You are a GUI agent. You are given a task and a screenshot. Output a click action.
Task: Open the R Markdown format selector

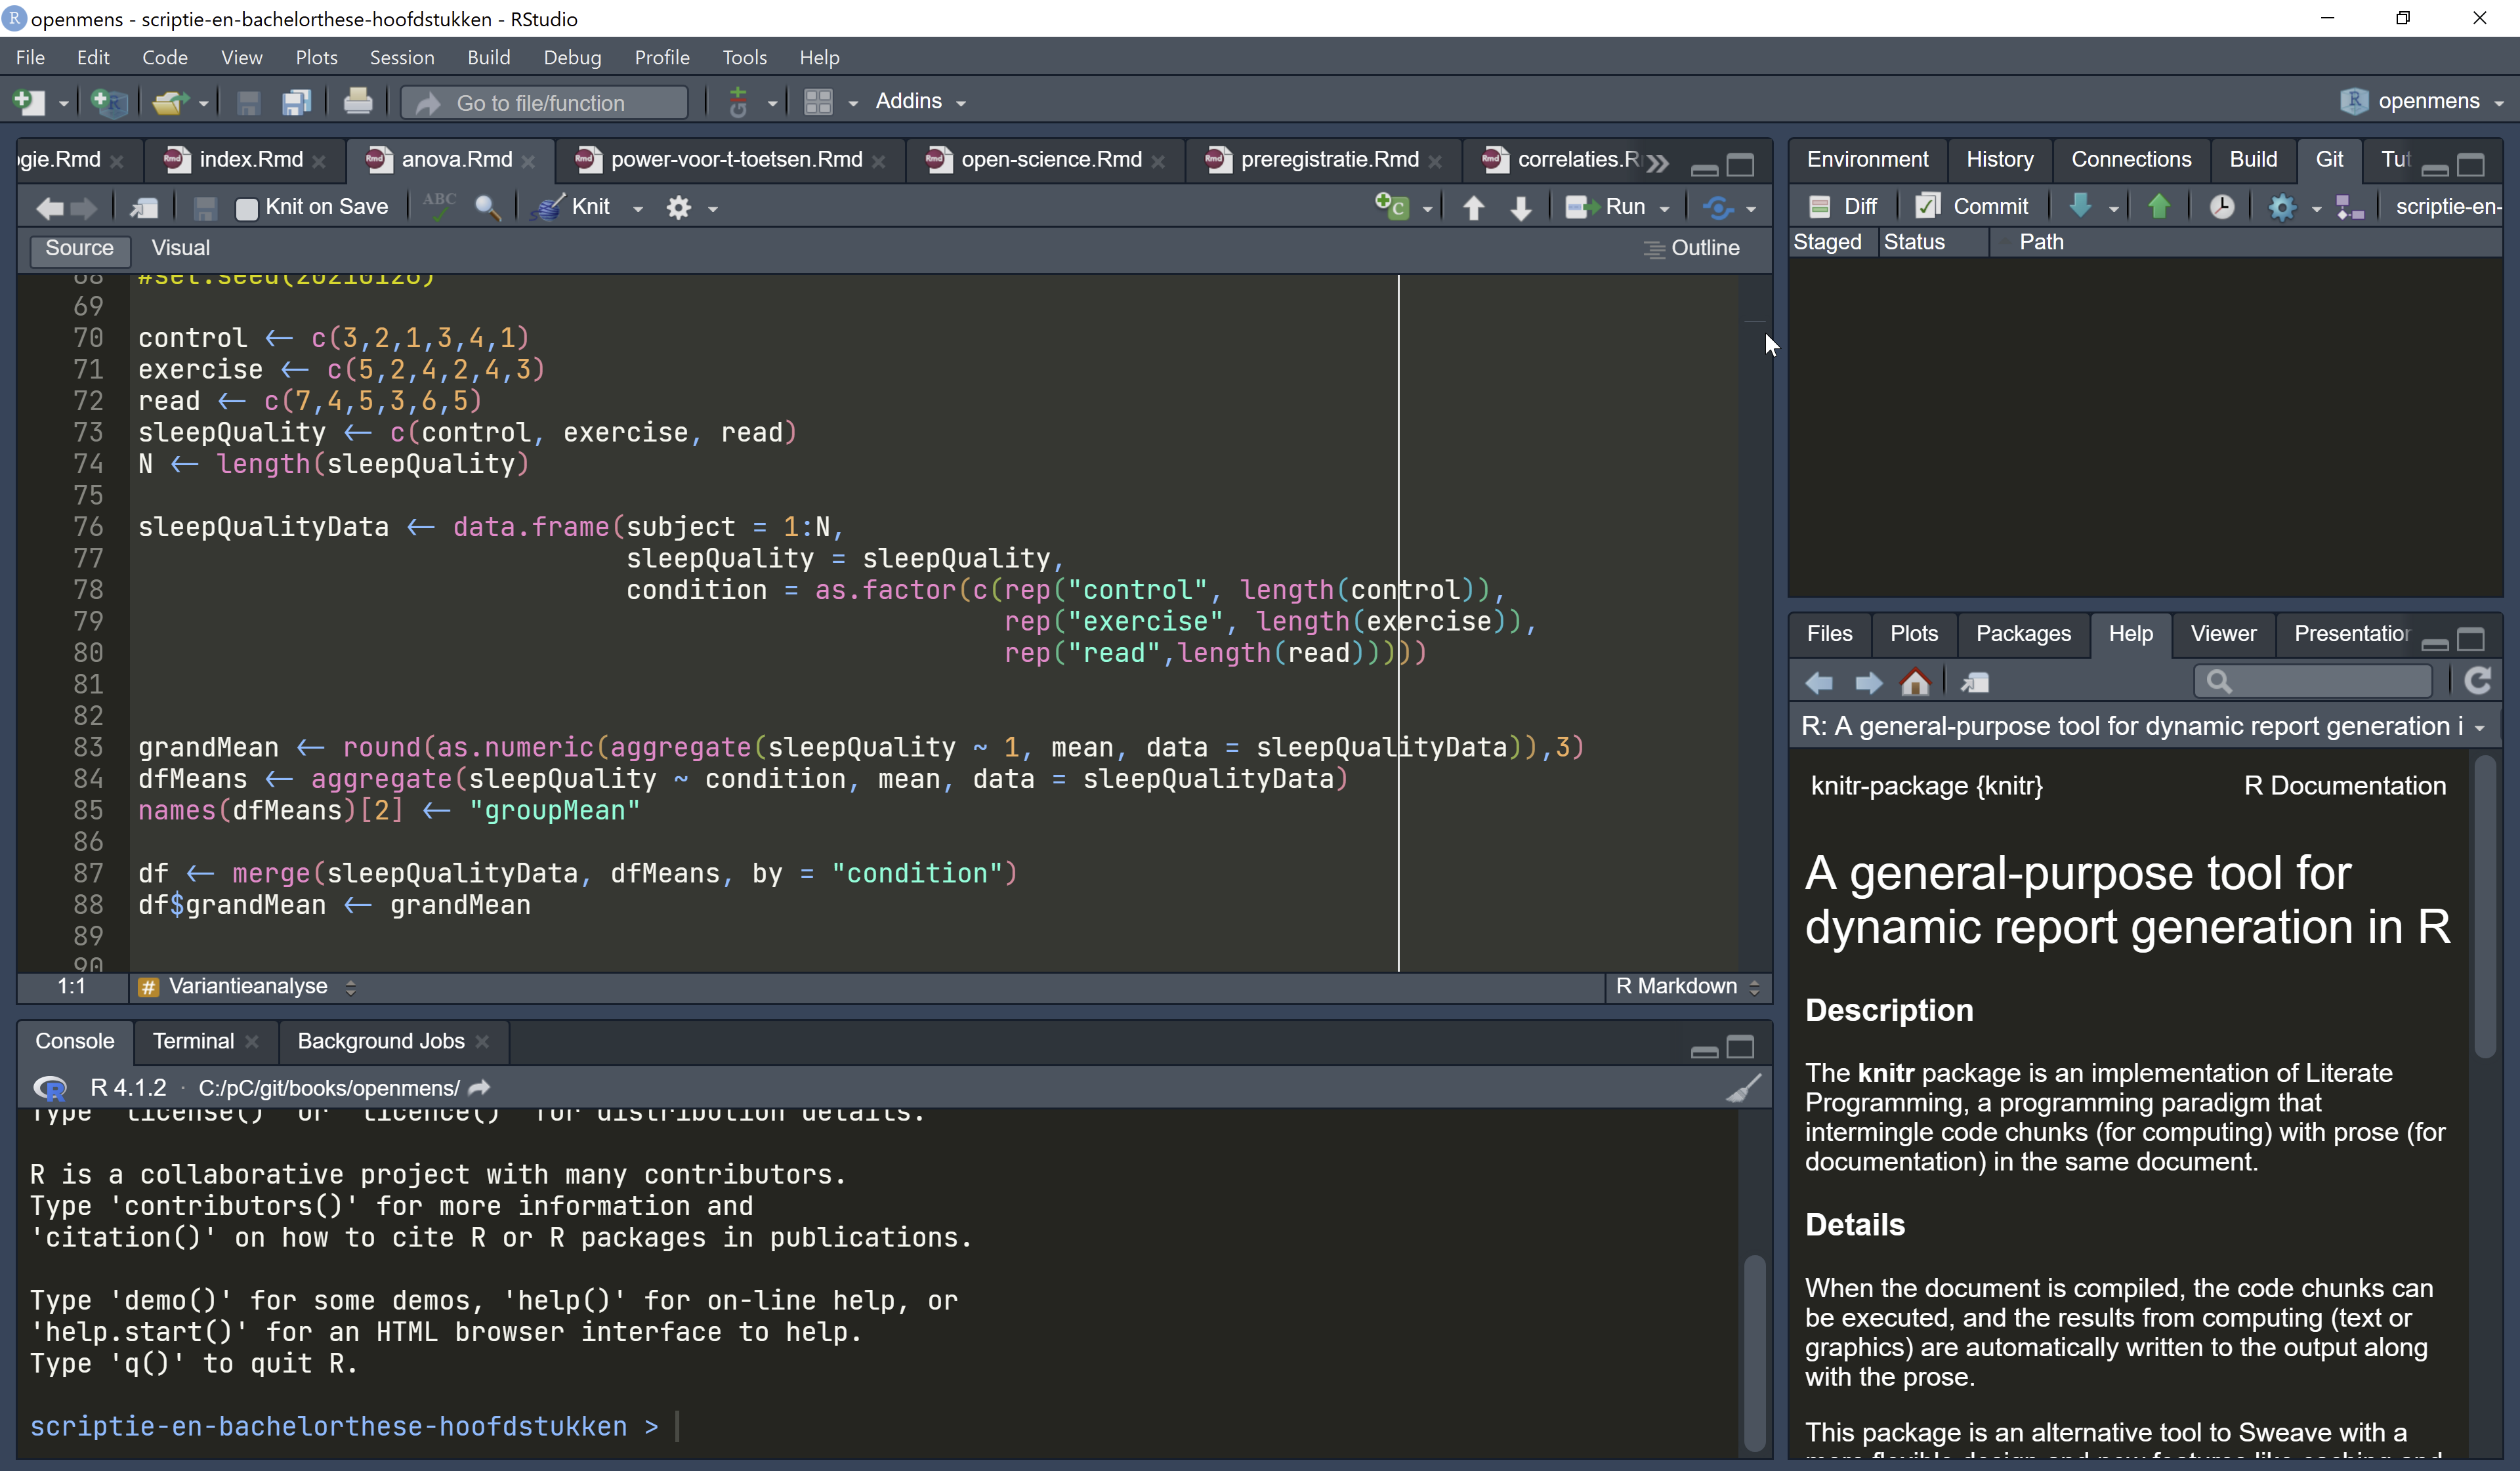point(1686,986)
